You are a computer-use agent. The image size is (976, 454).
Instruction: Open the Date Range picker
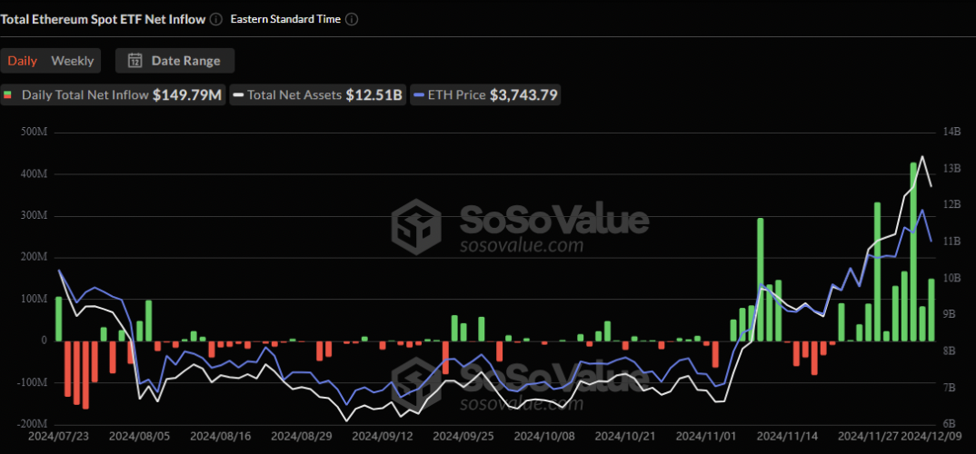175,61
